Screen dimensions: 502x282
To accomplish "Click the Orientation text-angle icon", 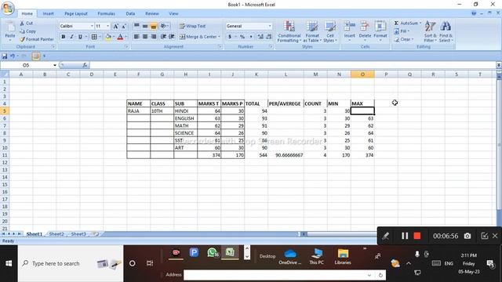I will click(x=163, y=26).
